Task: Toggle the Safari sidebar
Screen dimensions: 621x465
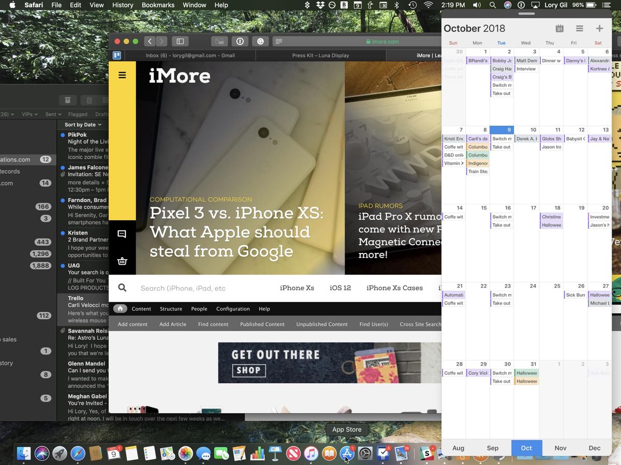Action: (x=180, y=41)
